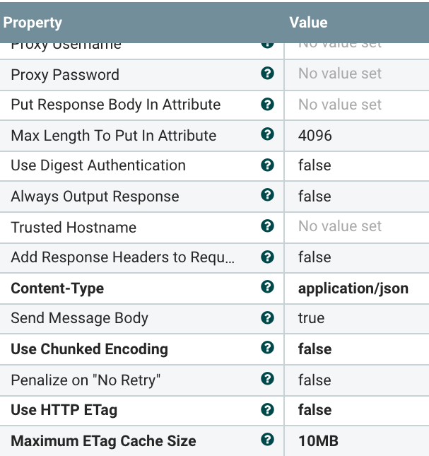Viewport: 429px width, 456px height.
Task: Set the Proxy Password empty value
Action: coord(339,74)
